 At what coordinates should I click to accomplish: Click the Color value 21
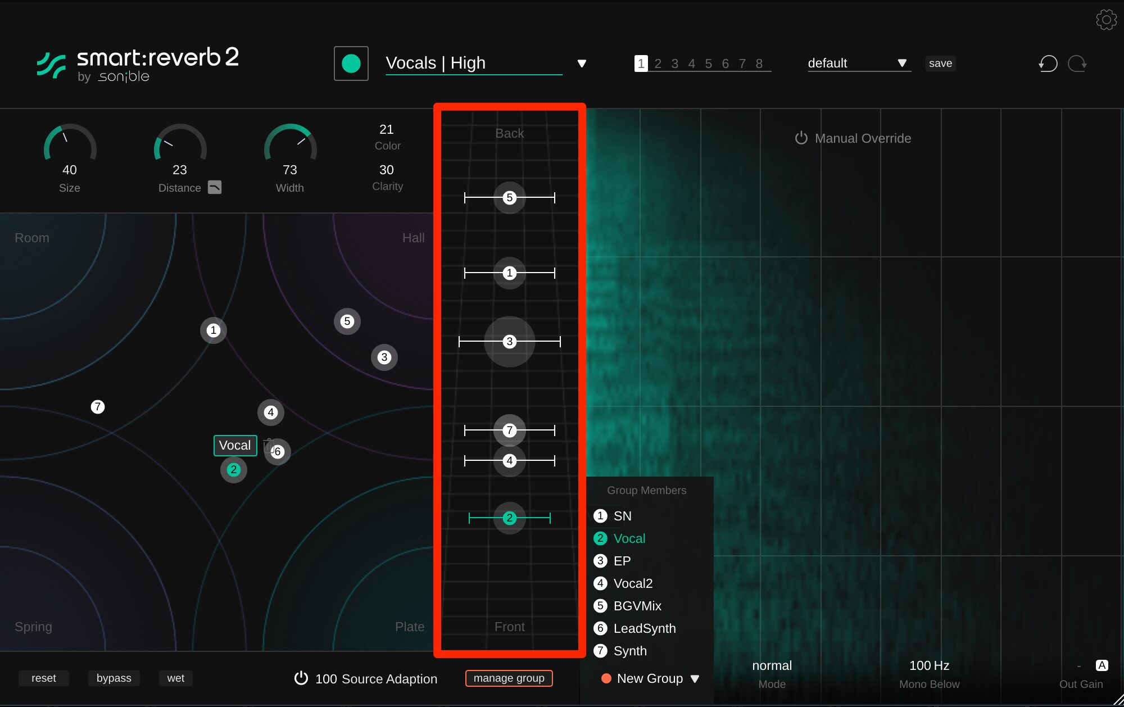click(387, 129)
